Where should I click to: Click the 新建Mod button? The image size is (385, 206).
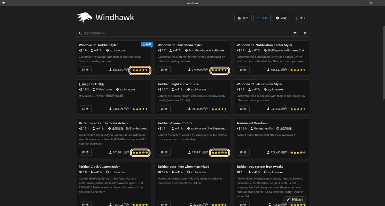click(x=295, y=200)
